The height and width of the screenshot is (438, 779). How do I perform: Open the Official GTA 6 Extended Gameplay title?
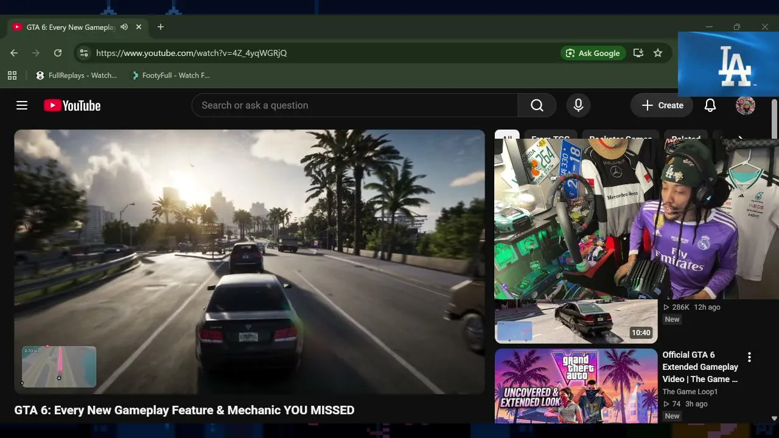tap(700, 367)
